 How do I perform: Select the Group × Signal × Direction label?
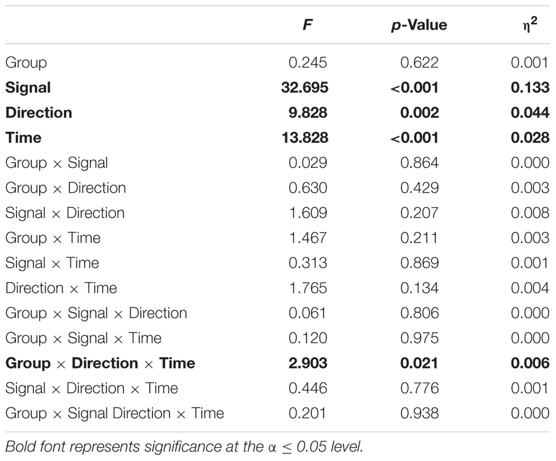tap(96, 313)
